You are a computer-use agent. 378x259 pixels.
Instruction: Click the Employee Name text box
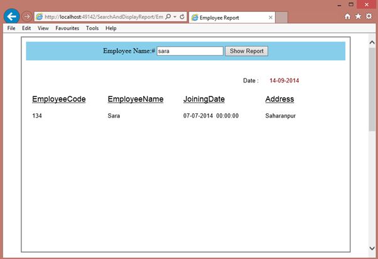tap(190, 51)
